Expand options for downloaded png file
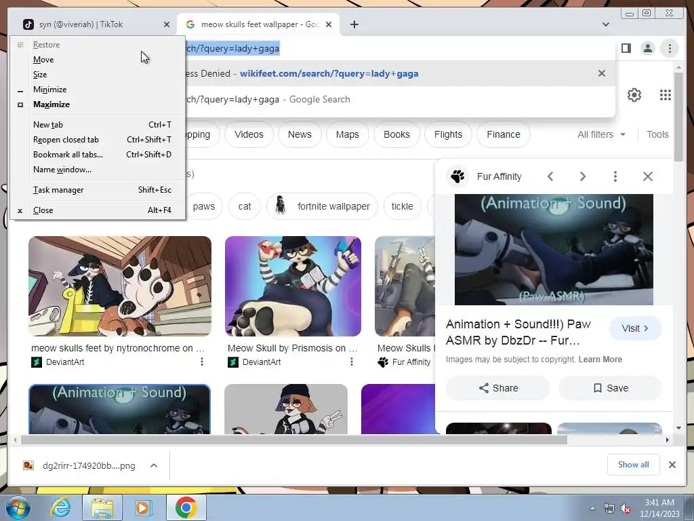Image resolution: width=694 pixels, height=521 pixels. pyautogui.click(x=154, y=465)
